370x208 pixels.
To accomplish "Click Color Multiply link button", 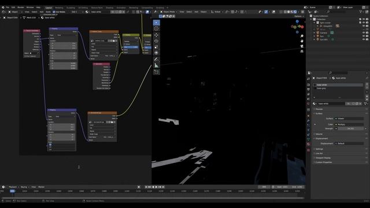I will pyautogui.click(x=349, y=125).
